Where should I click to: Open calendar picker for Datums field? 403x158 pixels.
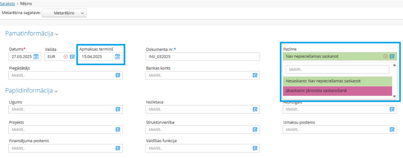point(36,57)
